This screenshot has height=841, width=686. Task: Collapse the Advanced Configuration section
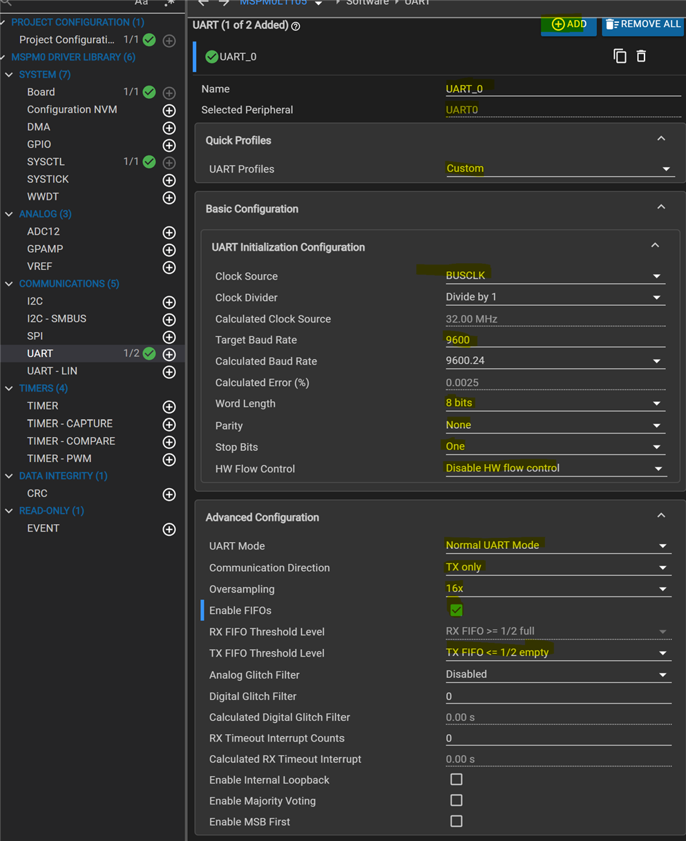tap(660, 516)
